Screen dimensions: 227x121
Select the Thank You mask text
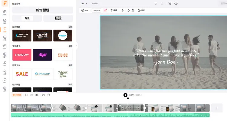tap(63, 74)
